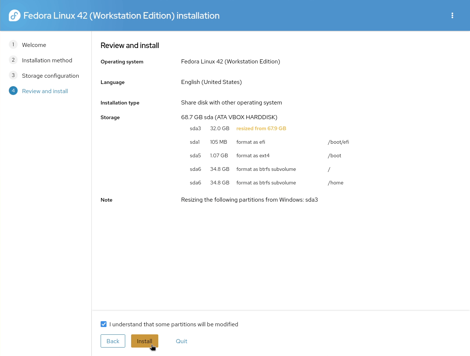This screenshot has height=356, width=470.
Task: Go to the Welcome step
Action: pyautogui.click(x=34, y=45)
